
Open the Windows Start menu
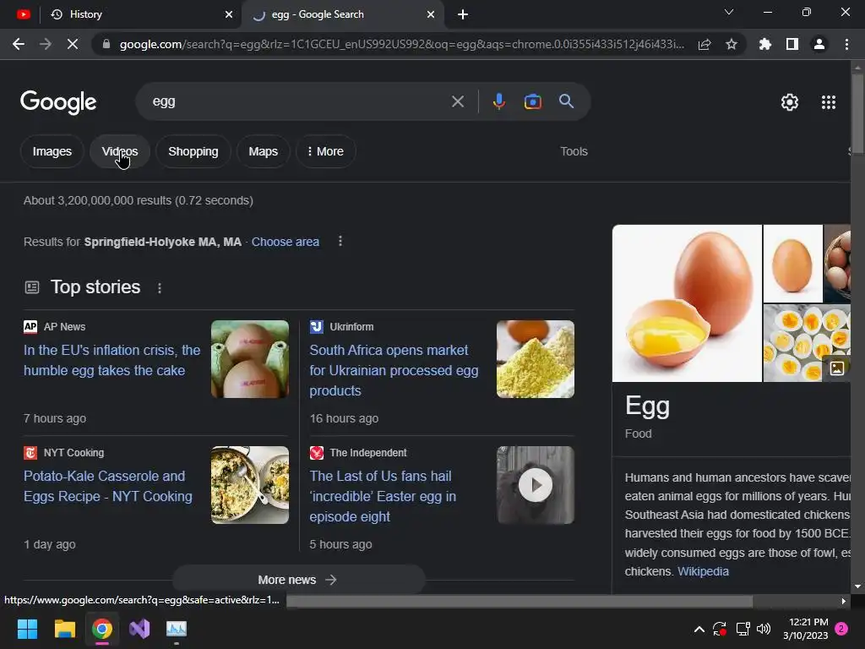pos(27,629)
